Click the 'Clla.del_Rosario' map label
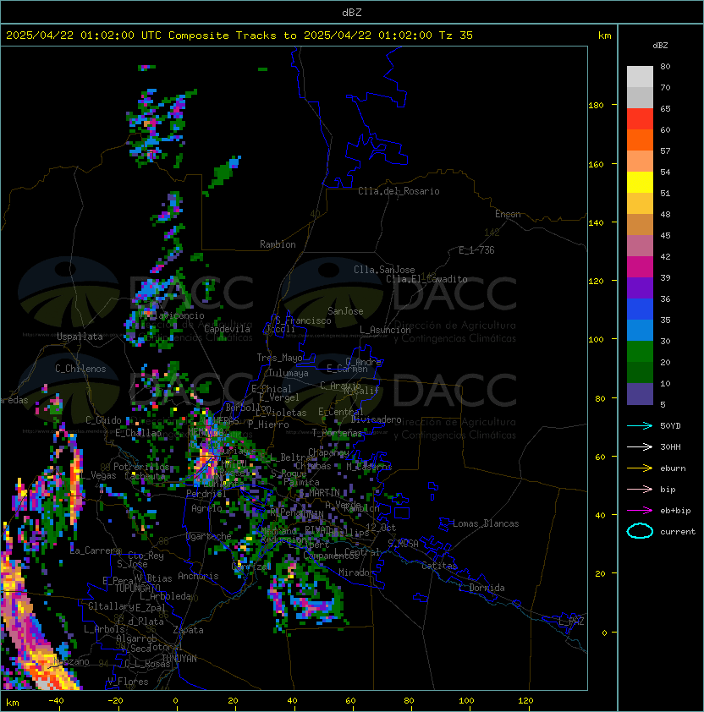Screen dimensions: 704x712 (399, 191)
